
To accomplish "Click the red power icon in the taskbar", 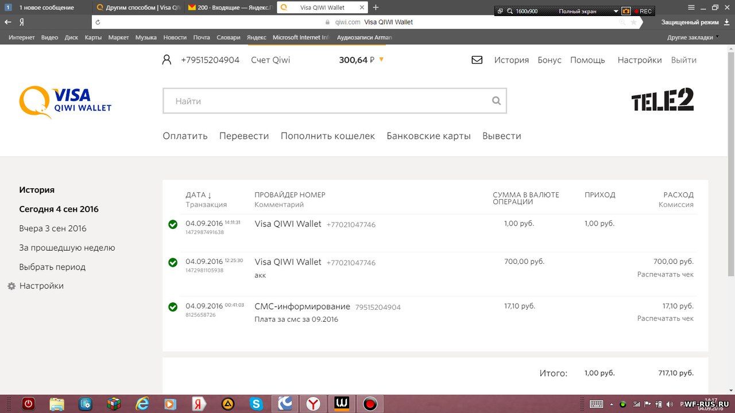I will (28, 404).
